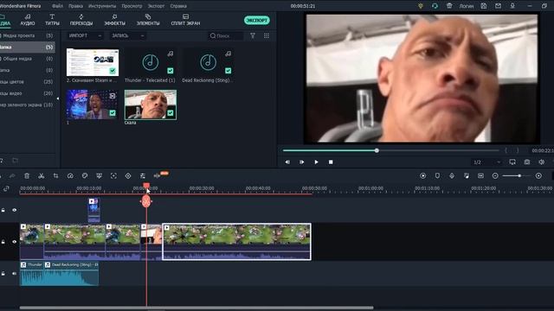Image resolution: width=554 pixels, height=311 pixels.
Task: Hide the main video track with eye icon
Action: (14, 242)
